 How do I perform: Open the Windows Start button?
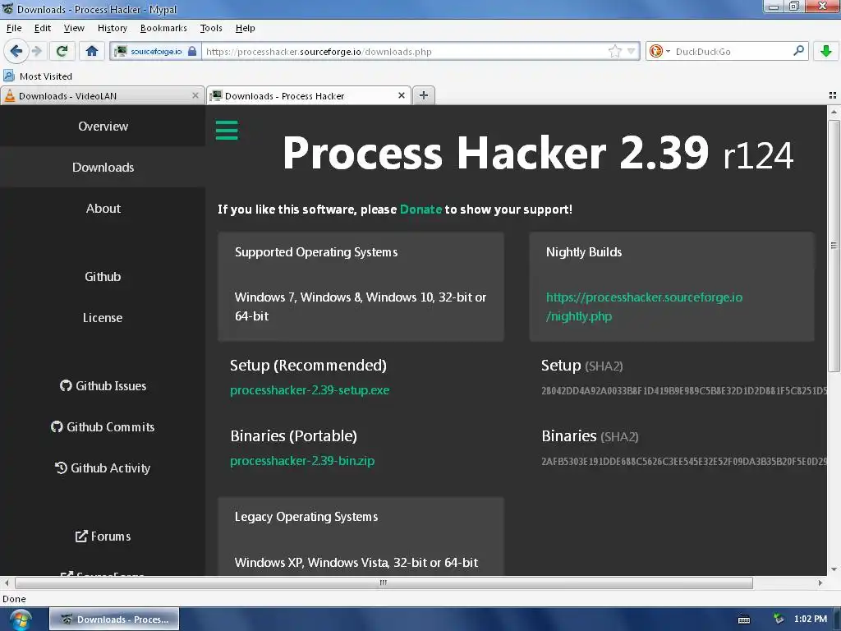coord(20,619)
